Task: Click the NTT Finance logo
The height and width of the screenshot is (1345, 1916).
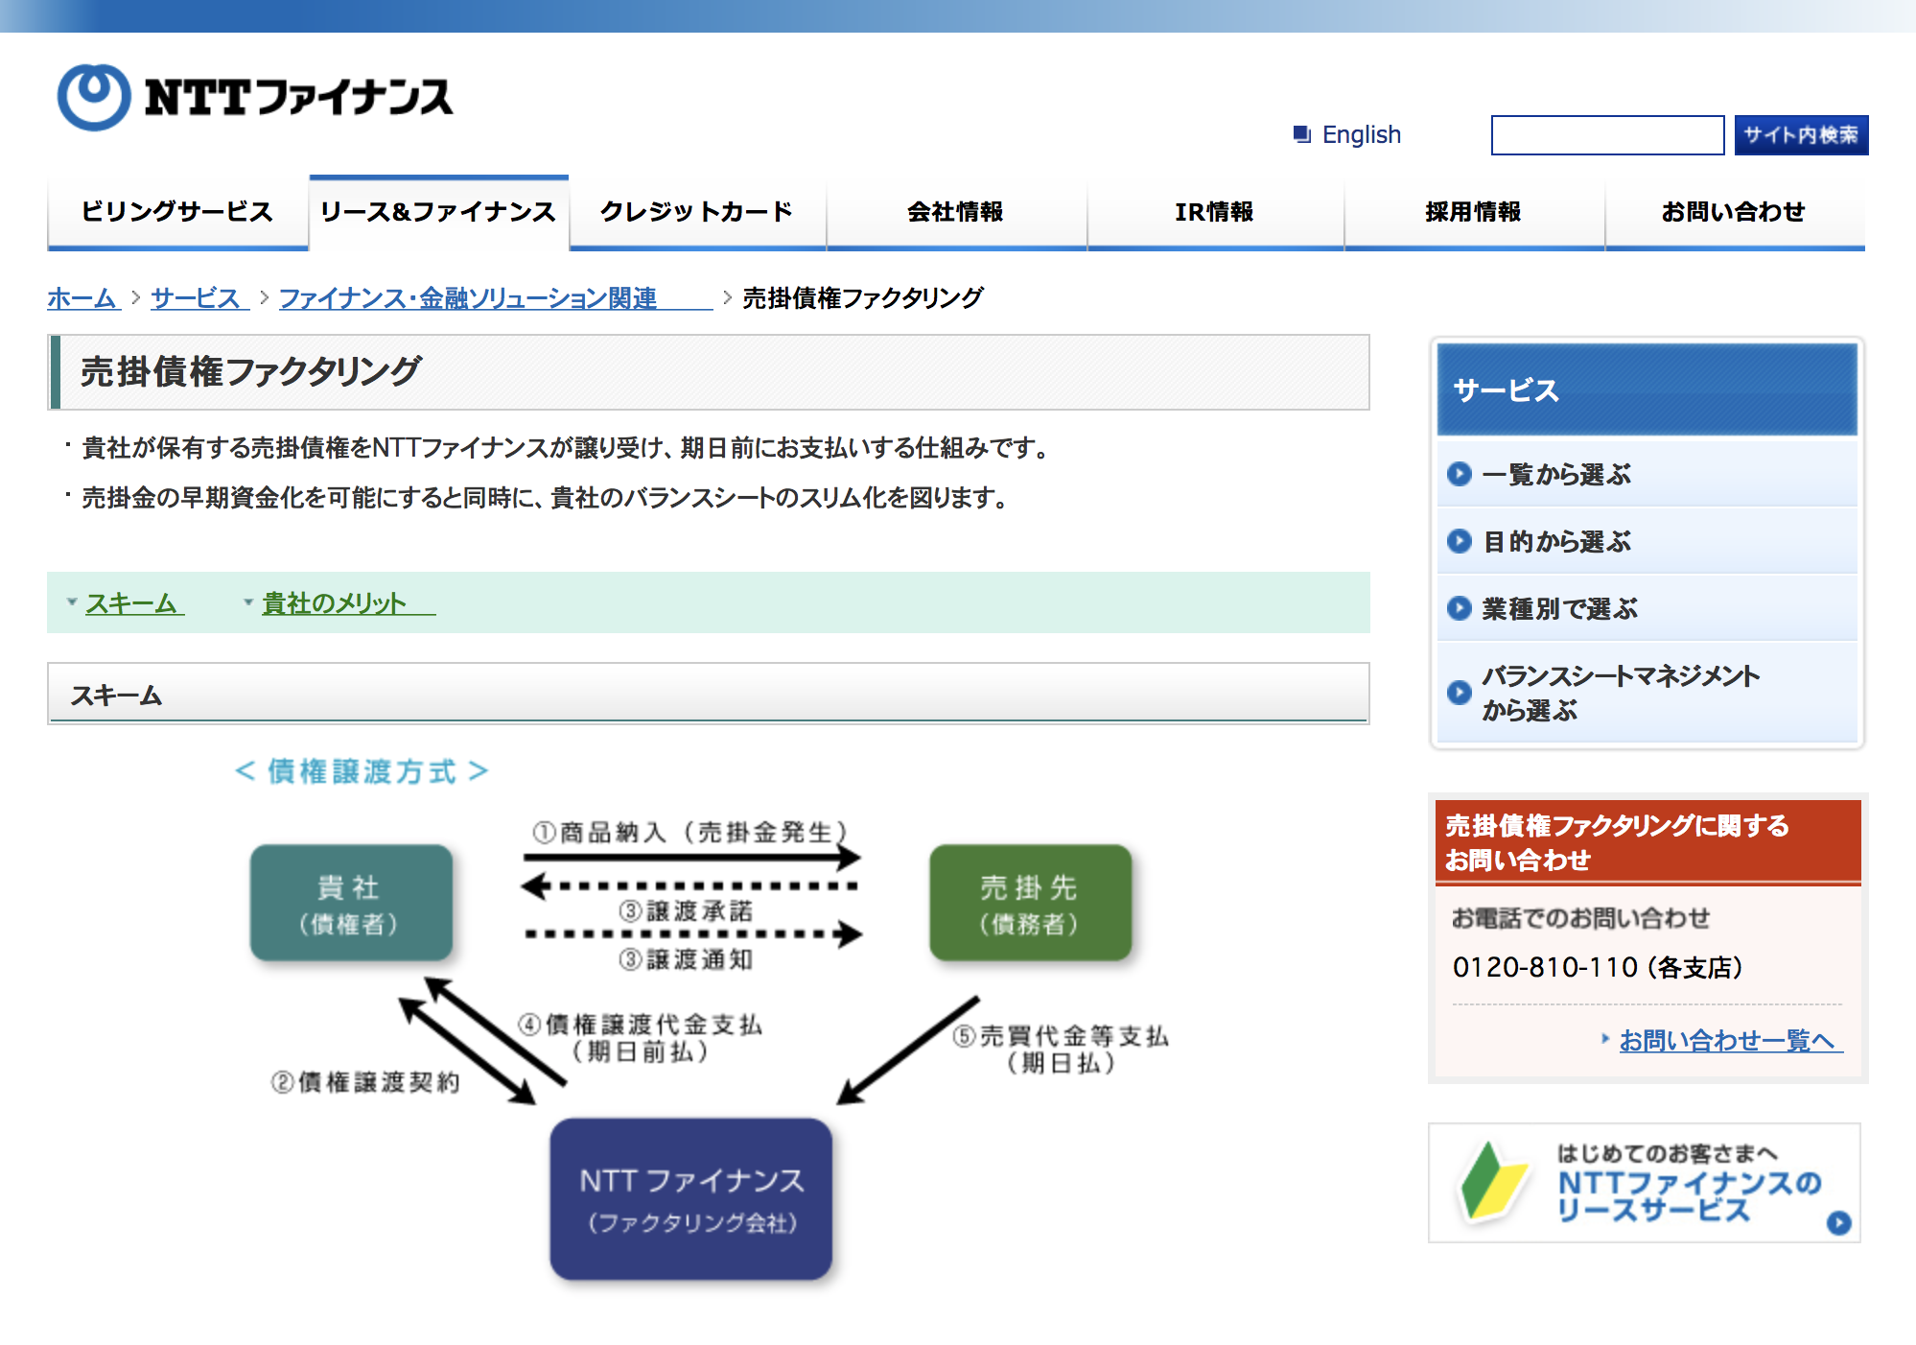Action: pos(255,97)
